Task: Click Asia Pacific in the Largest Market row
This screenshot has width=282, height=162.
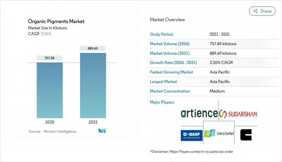Action: click(220, 82)
